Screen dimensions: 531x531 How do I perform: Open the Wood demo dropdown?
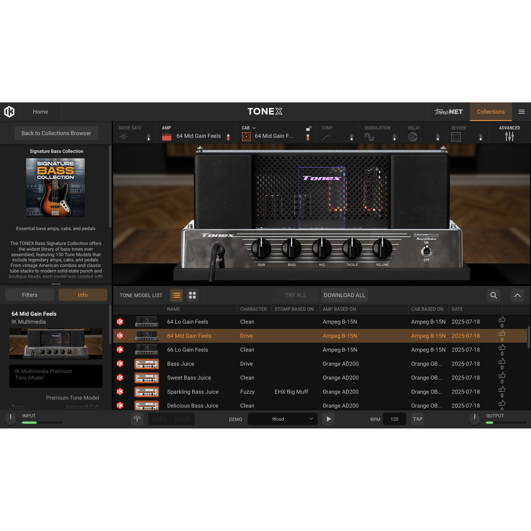[x=282, y=419]
